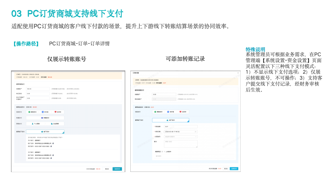Focus 余额账户 field in 订单付款 dialog
Image resolution: width=336 pixels, height=189 pixels.
click(164, 94)
